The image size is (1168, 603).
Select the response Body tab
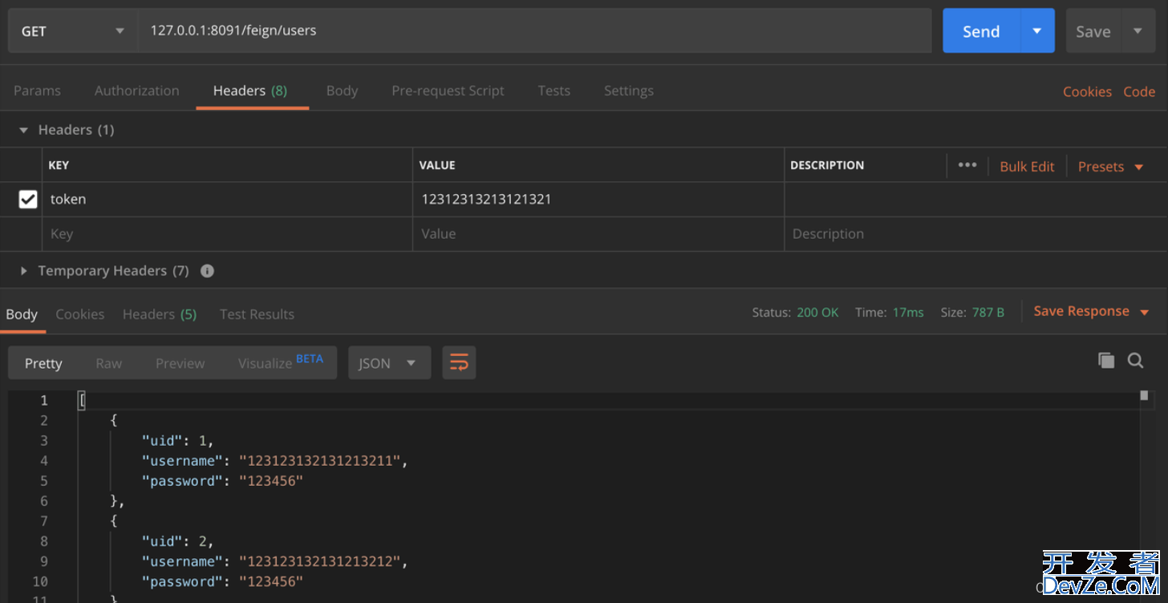point(22,314)
